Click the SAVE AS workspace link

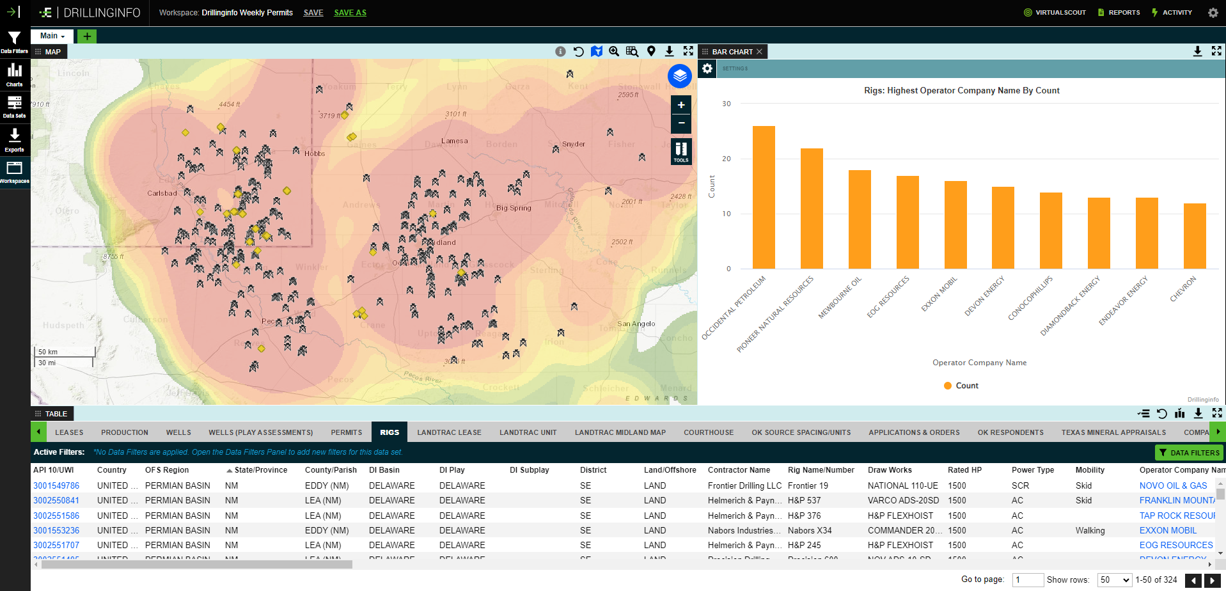[350, 13]
